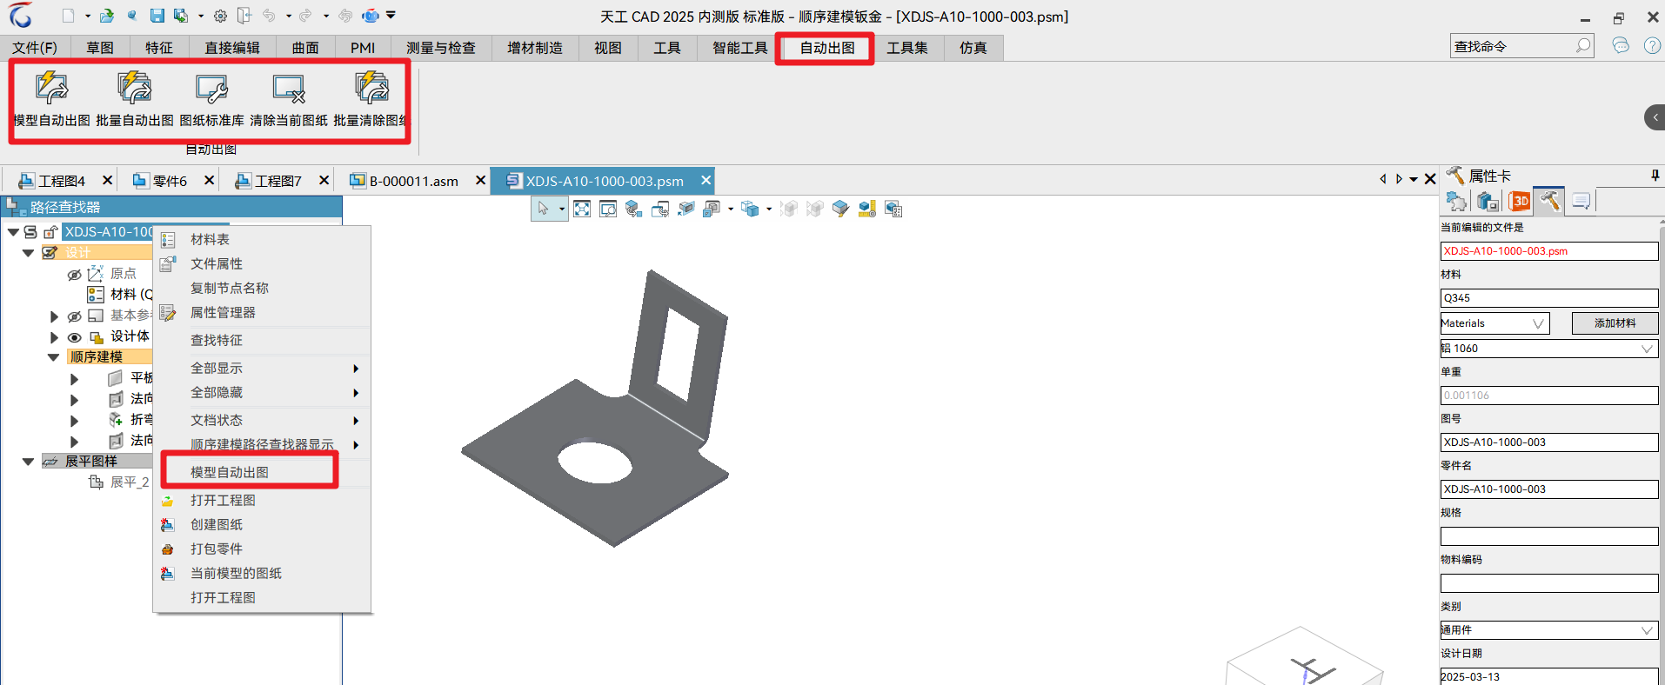Toggle visibility eye of 设计体 node
This screenshot has height=685, width=1665.
pos(75,337)
